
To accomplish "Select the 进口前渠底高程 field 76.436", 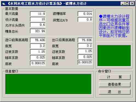I will pyautogui.click(x=38, y=40).
